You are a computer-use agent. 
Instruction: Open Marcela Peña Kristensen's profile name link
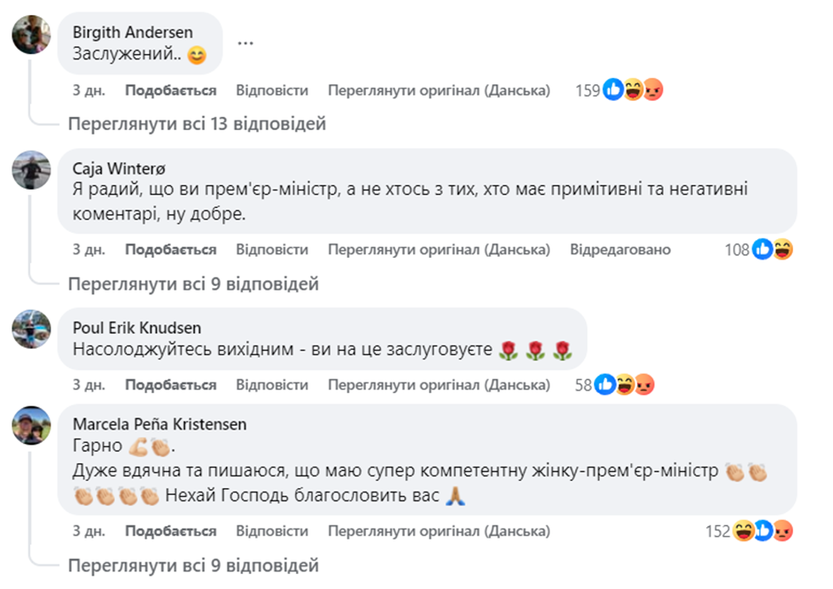click(x=160, y=424)
